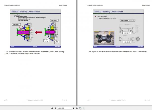This screenshot has height=110, width=152.
Task: Click the caption about engine to transmission drive shaft
Action: pos(118,52)
